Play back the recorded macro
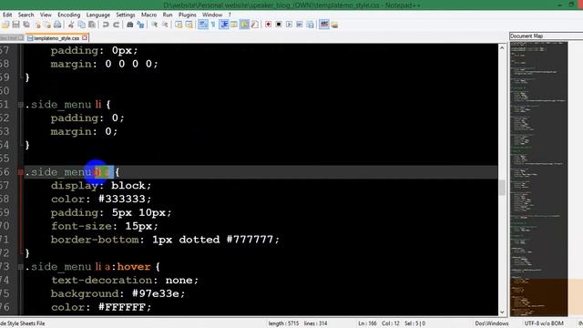Viewport: 583px width, 328px height. pyautogui.click(x=289, y=25)
